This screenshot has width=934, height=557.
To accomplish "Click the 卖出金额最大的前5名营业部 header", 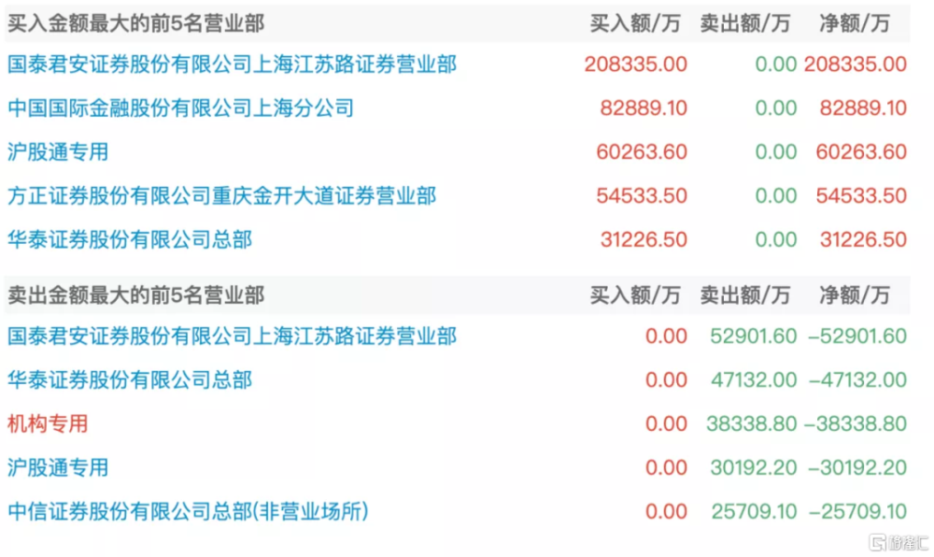I will coord(136,295).
